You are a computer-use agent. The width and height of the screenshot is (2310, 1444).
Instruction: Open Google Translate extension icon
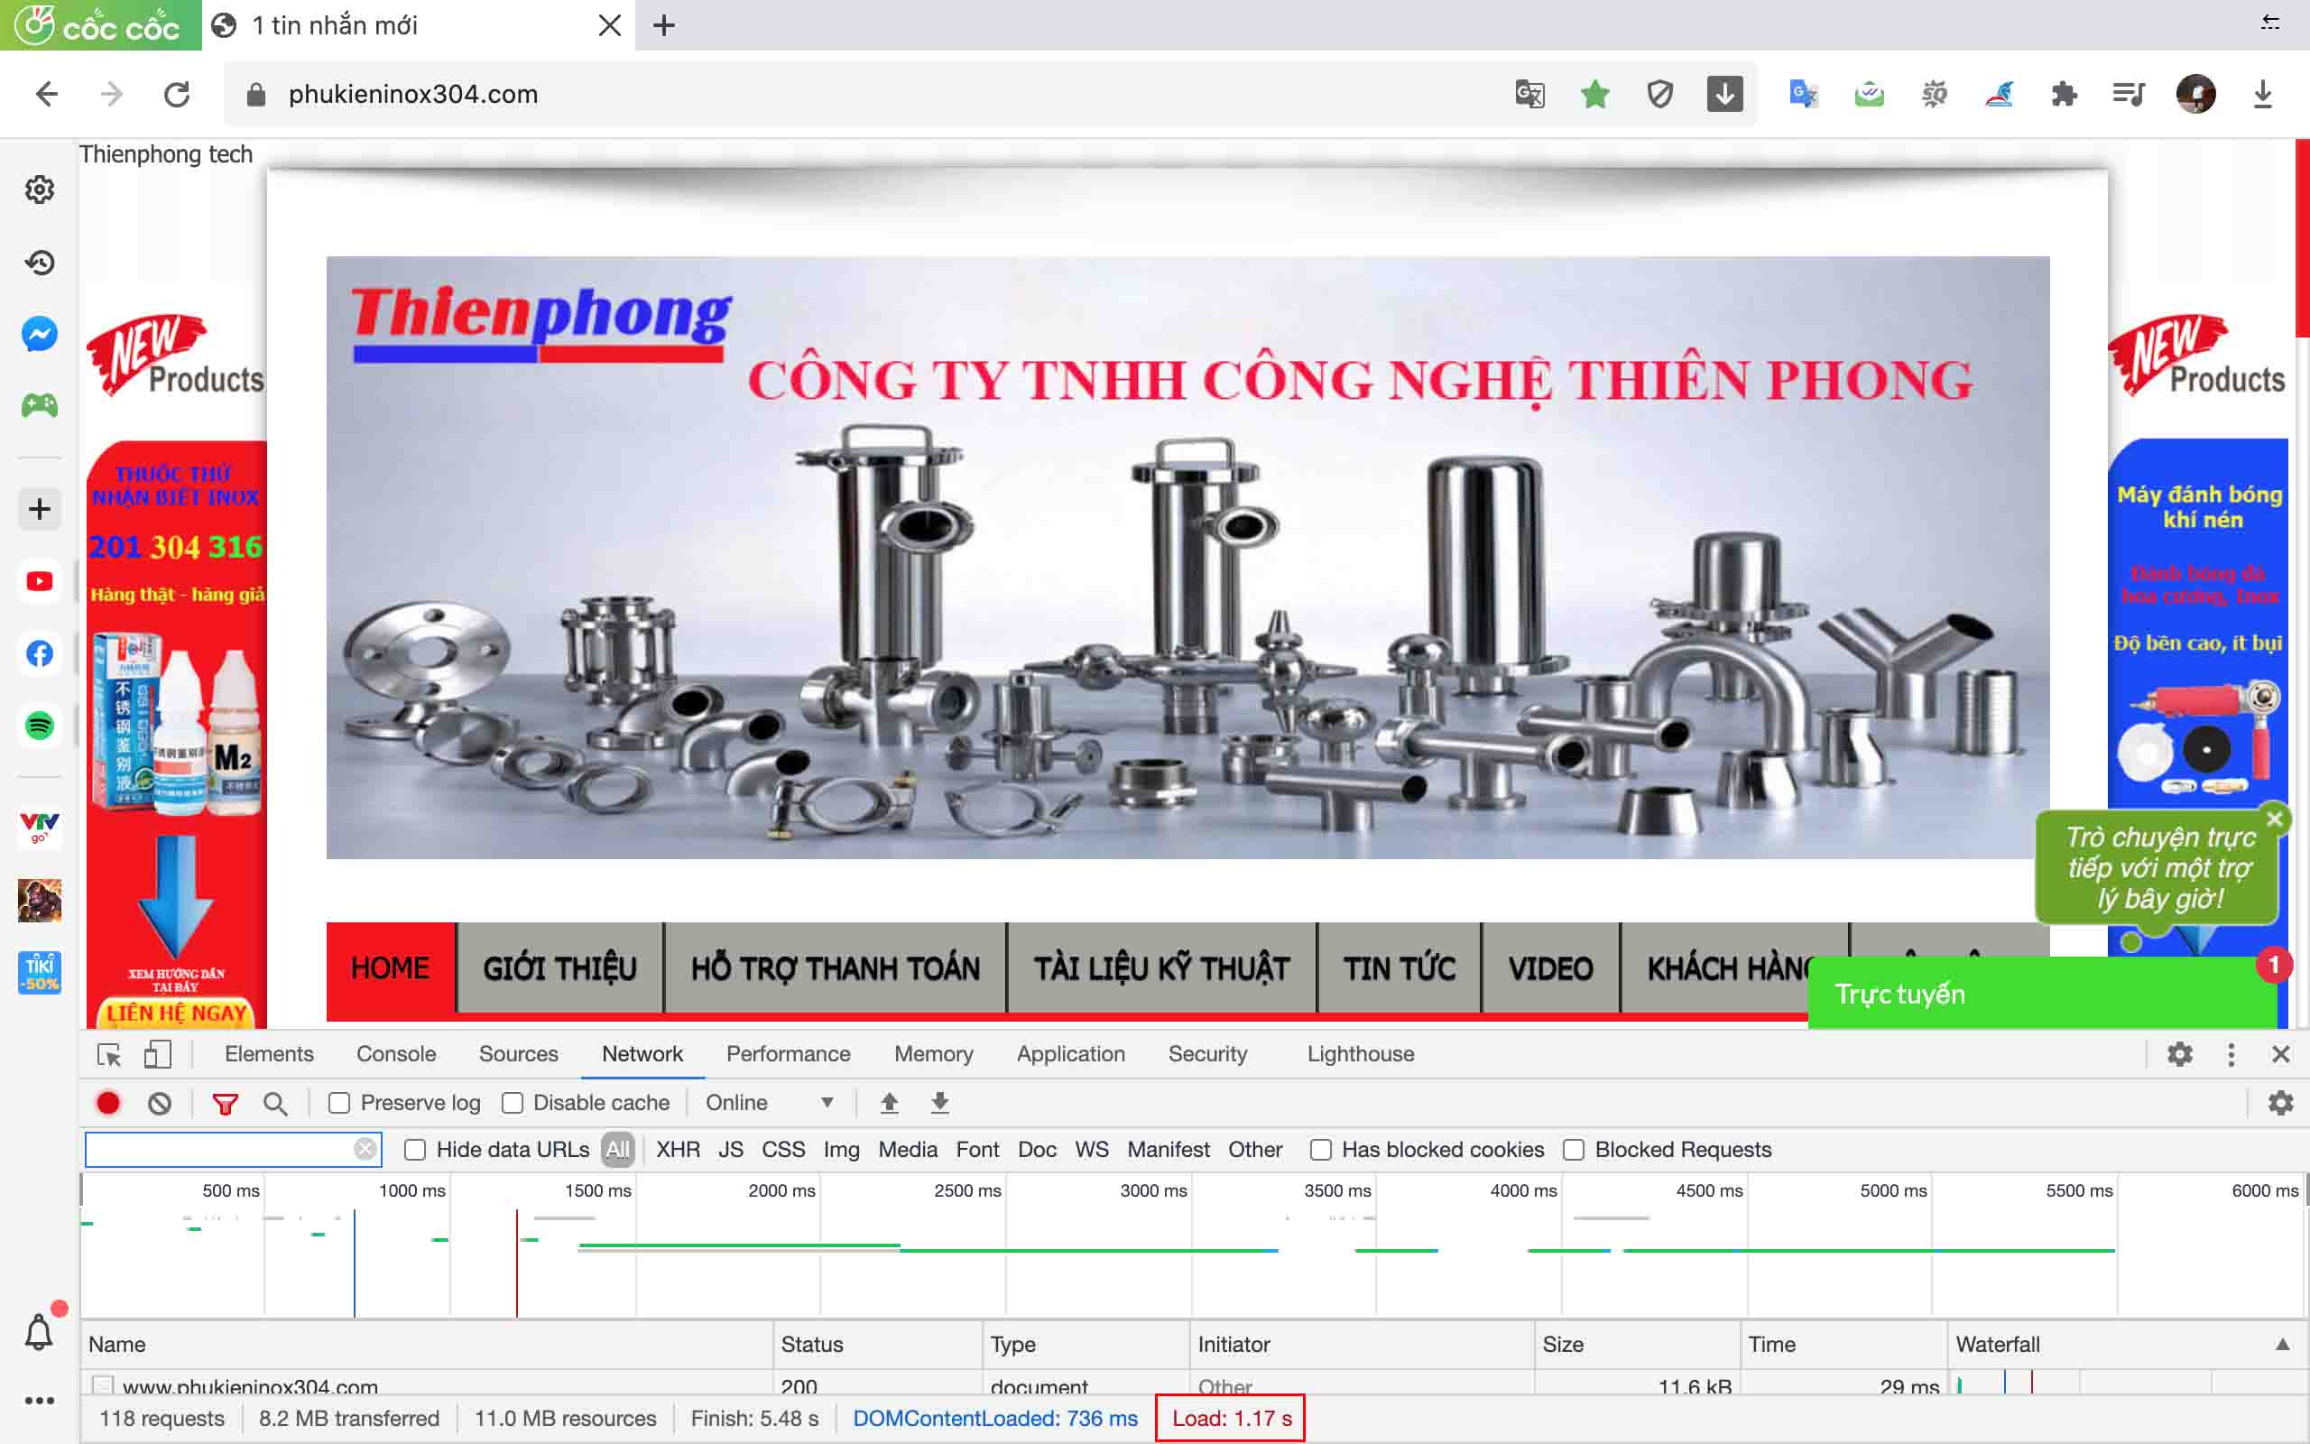click(1803, 94)
